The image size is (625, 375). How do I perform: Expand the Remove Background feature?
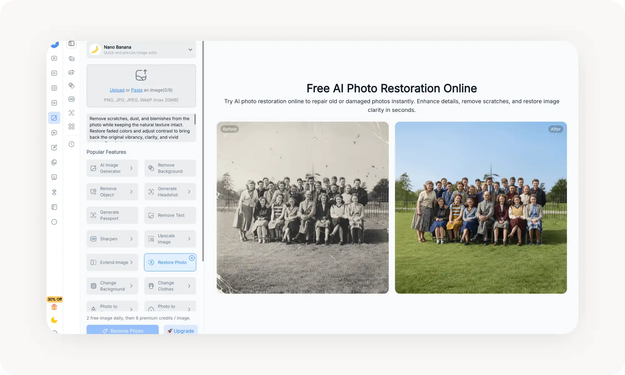click(170, 168)
